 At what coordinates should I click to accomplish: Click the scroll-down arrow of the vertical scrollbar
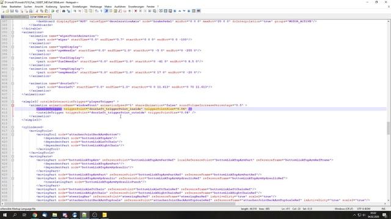[389, 201]
